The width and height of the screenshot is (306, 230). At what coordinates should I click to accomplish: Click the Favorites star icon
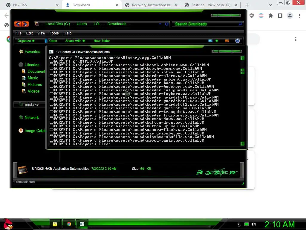pos(21,52)
